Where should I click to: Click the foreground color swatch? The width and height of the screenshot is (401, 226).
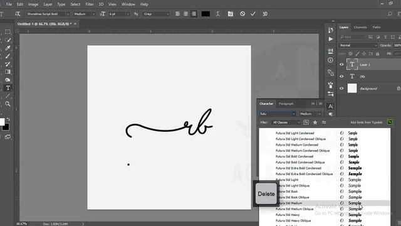(2, 122)
